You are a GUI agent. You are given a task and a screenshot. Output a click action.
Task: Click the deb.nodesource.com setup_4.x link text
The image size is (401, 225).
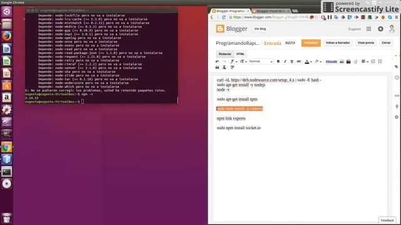pos(263,80)
